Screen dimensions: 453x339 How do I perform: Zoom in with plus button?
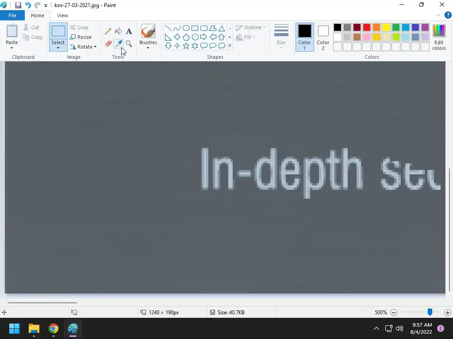448,312
